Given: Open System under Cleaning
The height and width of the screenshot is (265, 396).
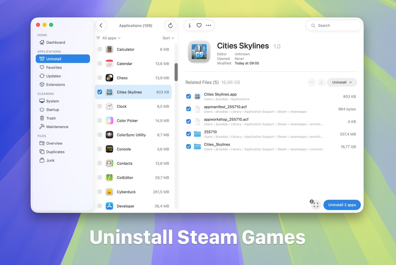Looking at the screenshot, I should coord(63,101).
